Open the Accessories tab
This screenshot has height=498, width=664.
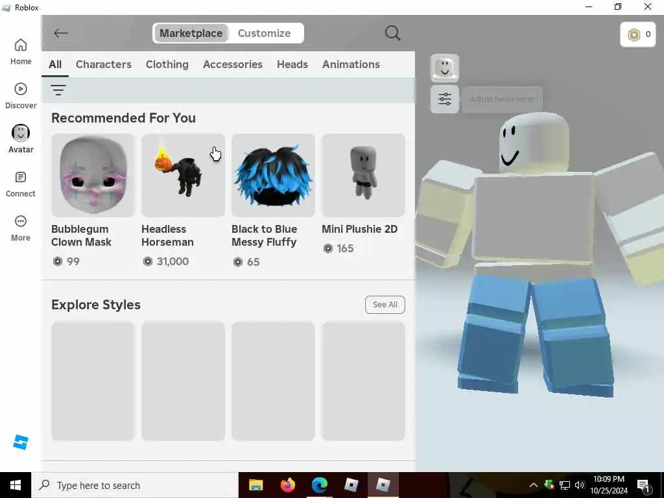click(233, 64)
